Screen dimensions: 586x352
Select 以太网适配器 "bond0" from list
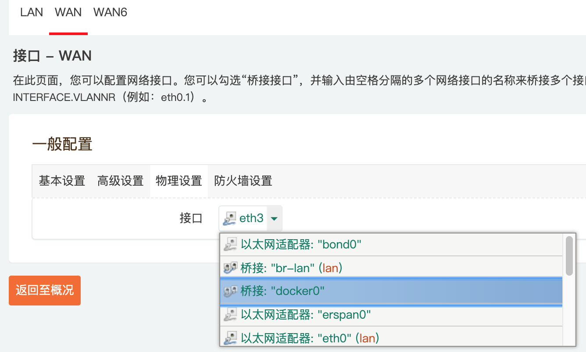click(x=301, y=244)
